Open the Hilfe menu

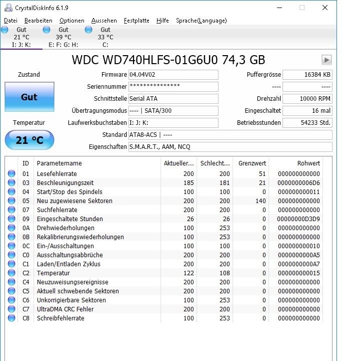[162, 21]
